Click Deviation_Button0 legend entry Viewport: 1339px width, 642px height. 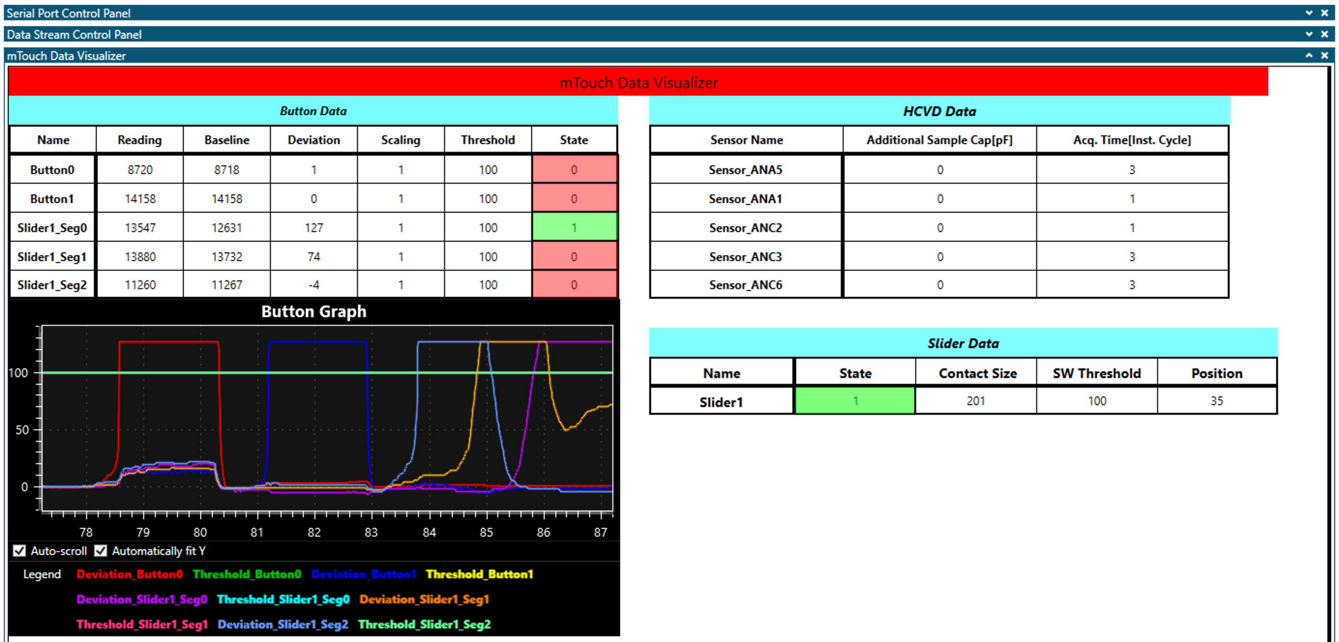pyautogui.click(x=130, y=574)
